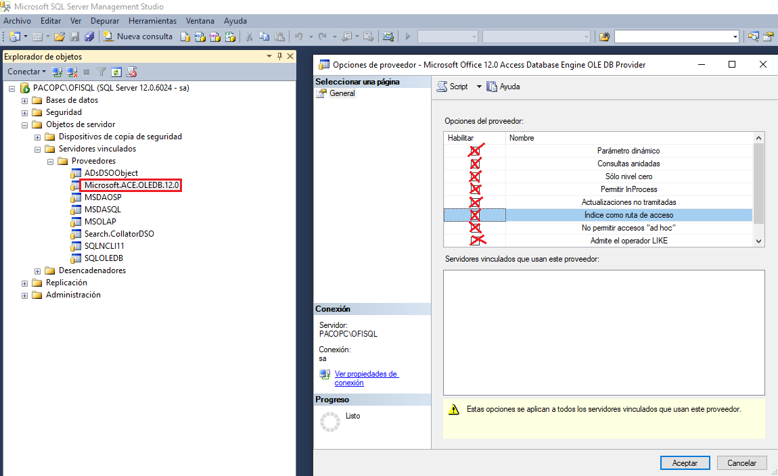Toggle the Admite el operador LIKE checkbox
Screen dimensions: 778x476
click(475, 241)
